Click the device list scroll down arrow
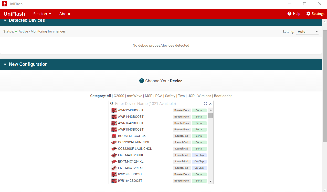 click(x=210, y=181)
